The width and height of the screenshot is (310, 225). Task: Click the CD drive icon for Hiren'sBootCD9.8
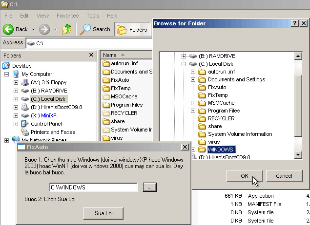pyautogui.click(x=25, y=107)
